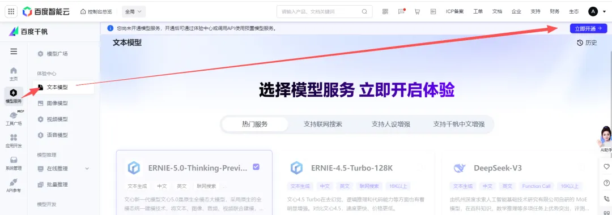Click the 文本模型 page heading
This screenshot has width=612, height=215.
click(x=127, y=42)
